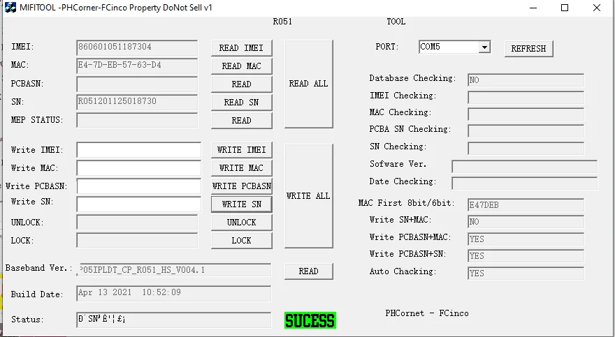Click the Database Checking NO field
The image size is (615, 337).
[526, 80]
